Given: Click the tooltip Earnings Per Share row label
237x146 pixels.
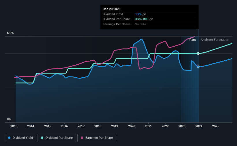Looking at the screenshot, I should tap(116, 24).
